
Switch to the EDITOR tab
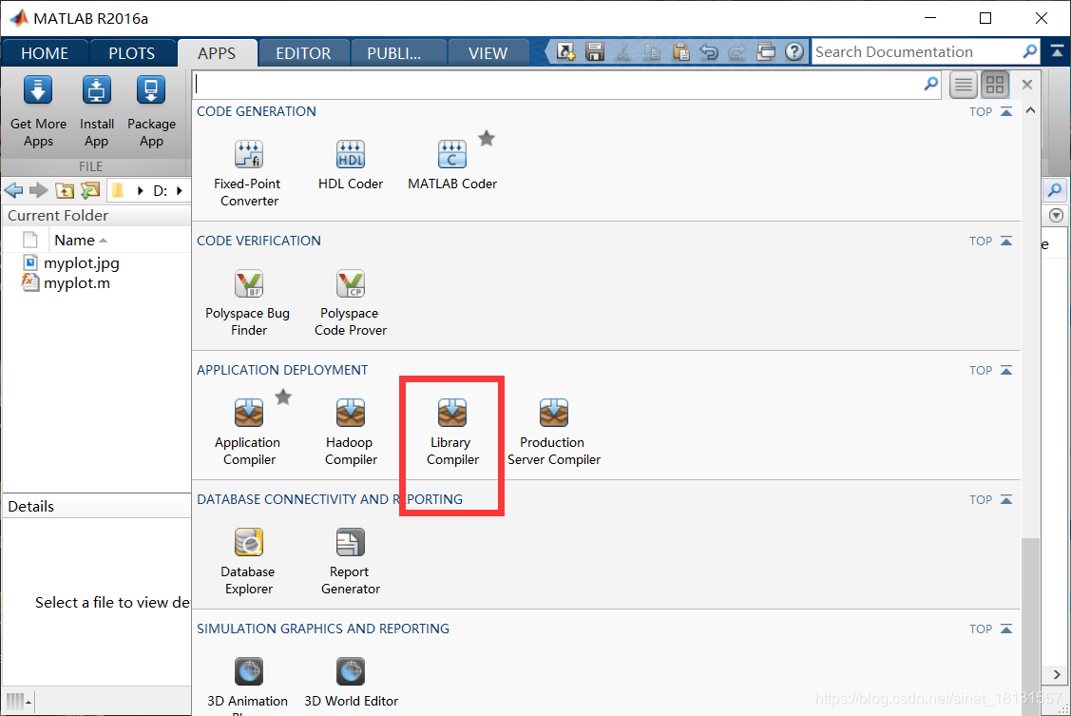pyautogui.click(x=303, y=53)
